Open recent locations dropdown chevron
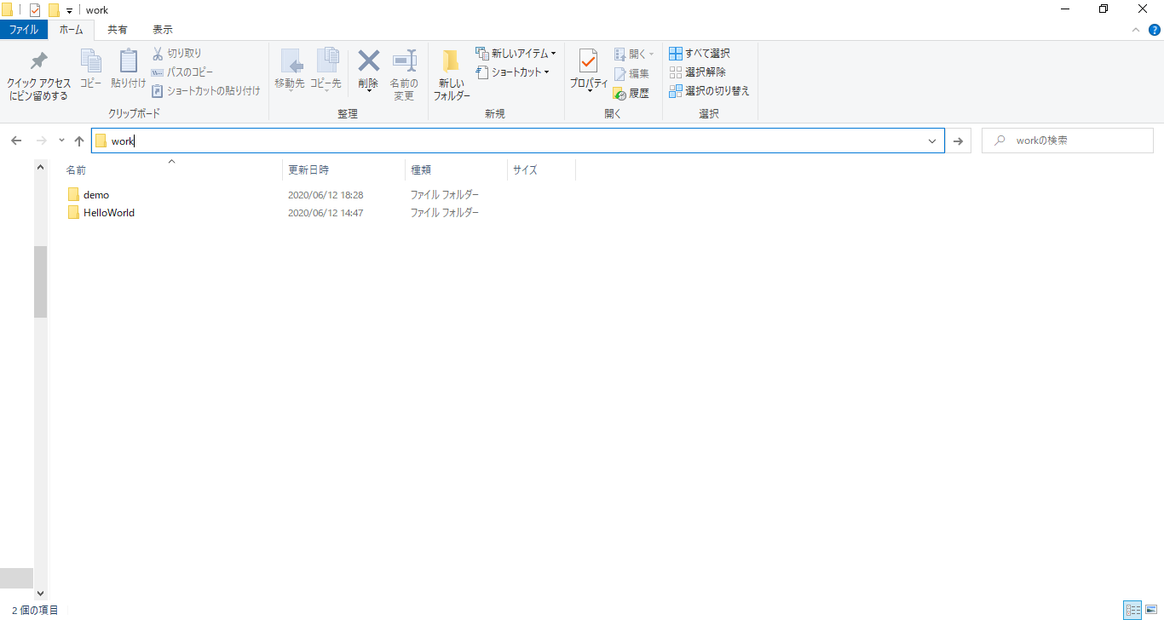Viewport: 1164px width, 620px height. pos(61,141)
